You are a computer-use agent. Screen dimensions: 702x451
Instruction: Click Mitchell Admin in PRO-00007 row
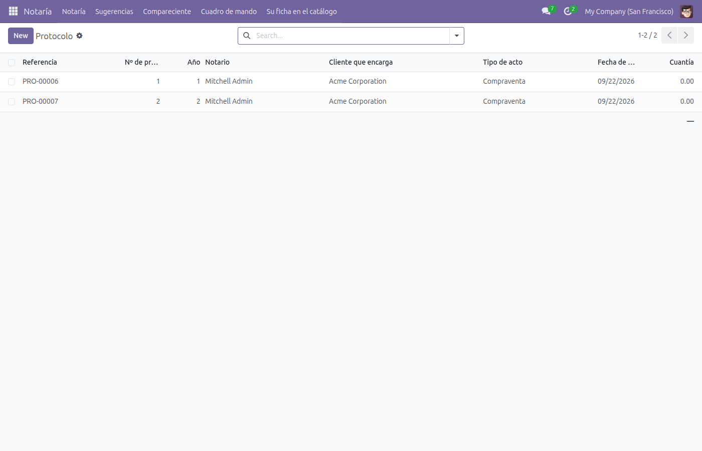229,101
